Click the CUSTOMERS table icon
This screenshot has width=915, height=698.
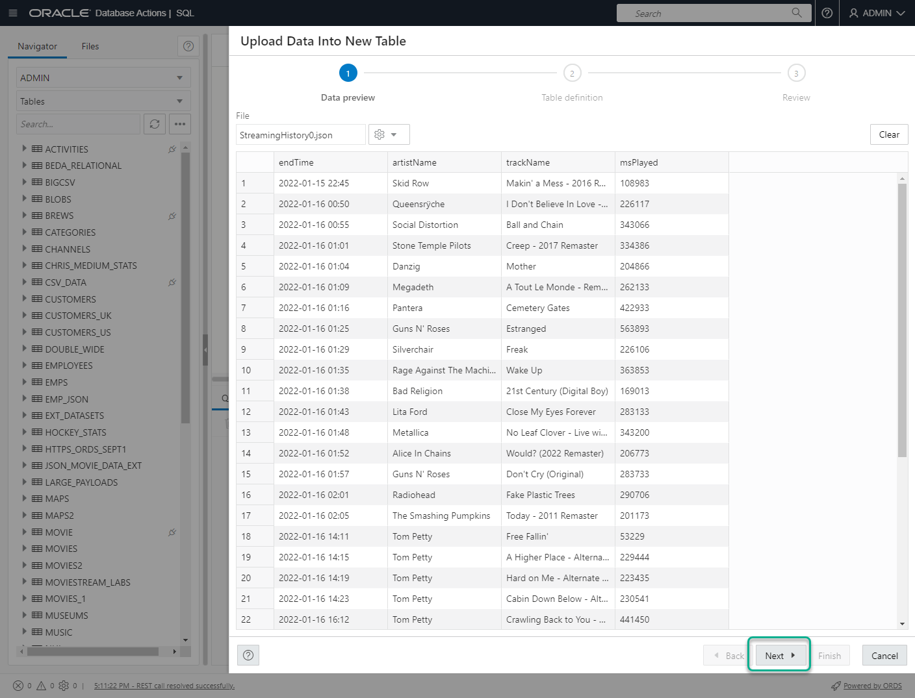pyautogui.click(x=37, y=299)
